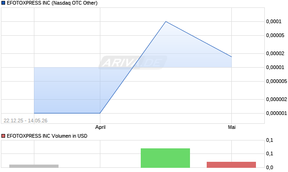Click the 0,00001 price axis label
288x172 pixels.
[x=275, y=67]
